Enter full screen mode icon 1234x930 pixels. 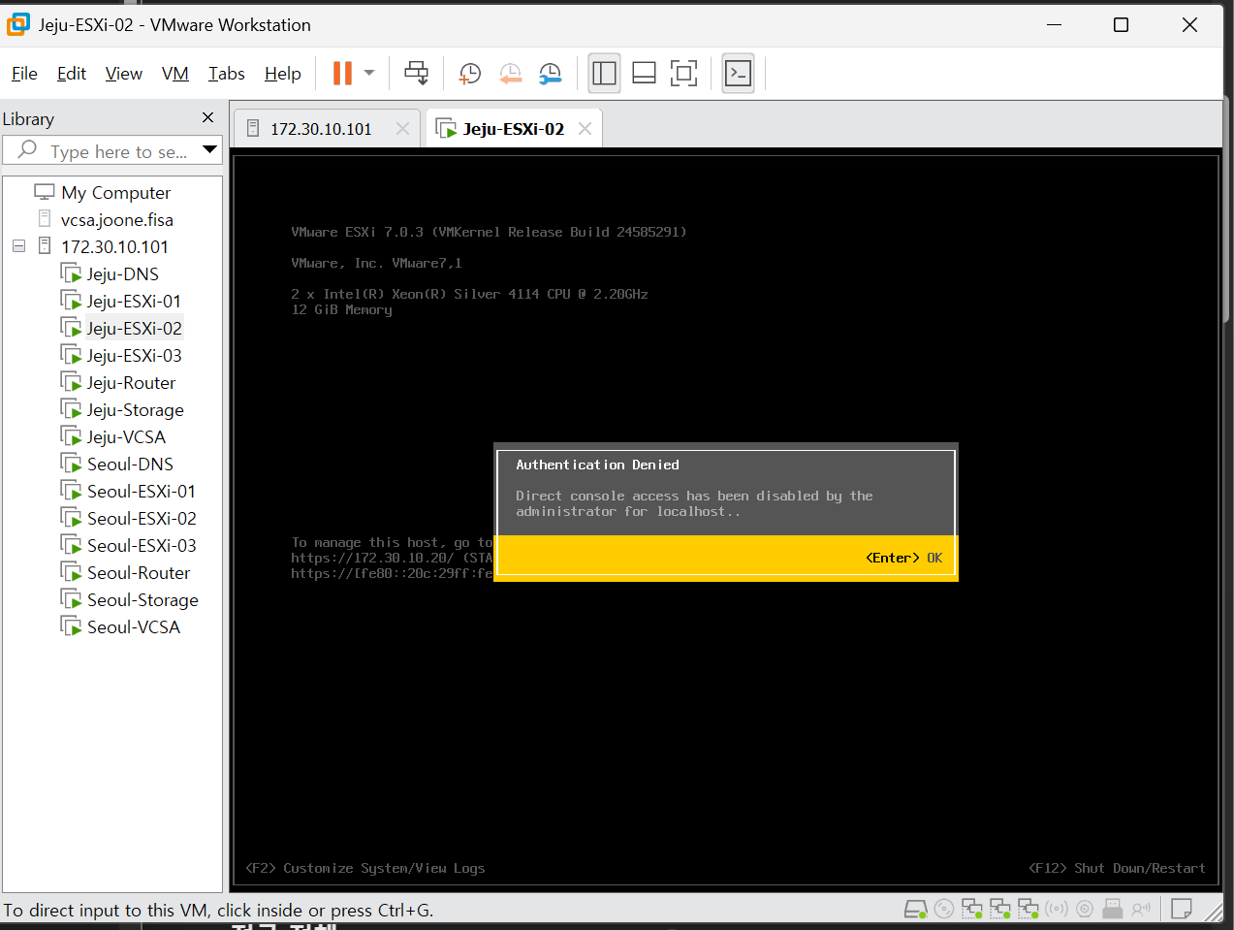[x=684, y=73]
